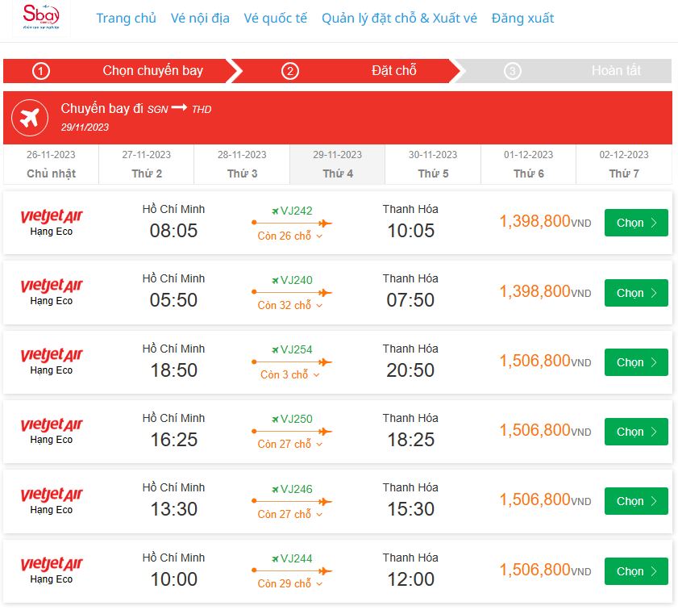
Task: Choose the 08:05 flight with Chọn button
Action: pos(636,223)
